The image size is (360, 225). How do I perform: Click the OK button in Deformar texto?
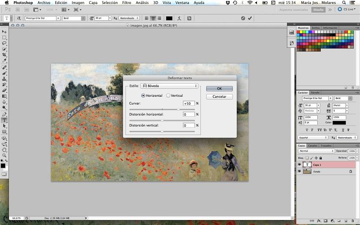click(219, 89)
